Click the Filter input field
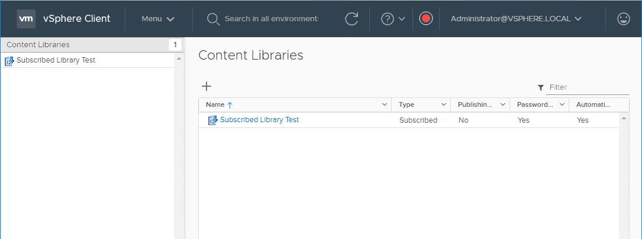Screen dimensions: 642x239 pyautogui.click(x=588, y=87)
